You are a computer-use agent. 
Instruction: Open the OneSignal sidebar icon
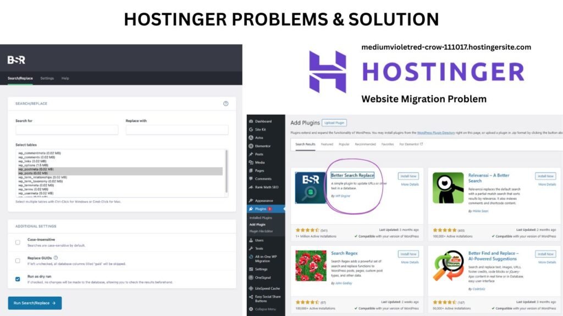[x=263, y=276]
